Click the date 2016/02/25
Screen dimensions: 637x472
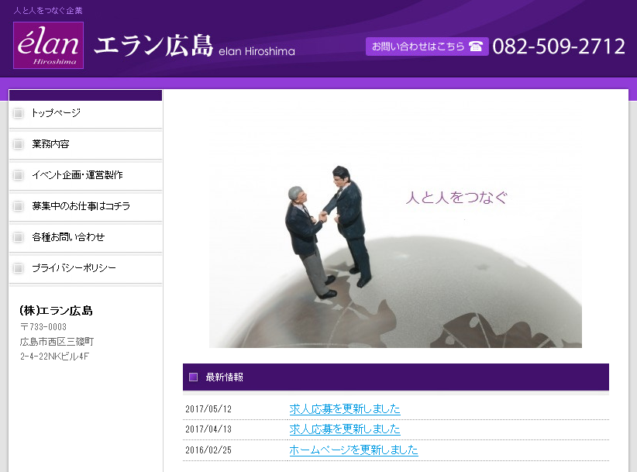(208, 450)
